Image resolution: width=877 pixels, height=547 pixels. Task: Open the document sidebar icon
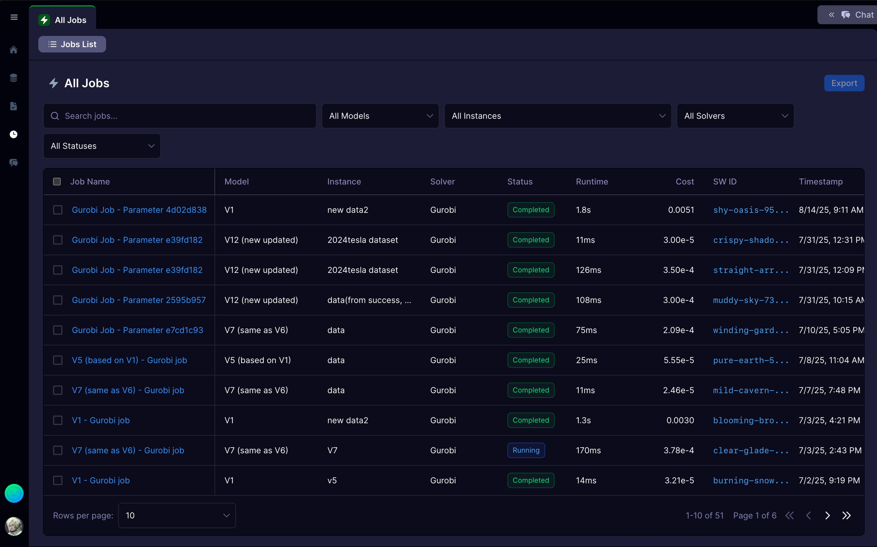coord(14,106)
